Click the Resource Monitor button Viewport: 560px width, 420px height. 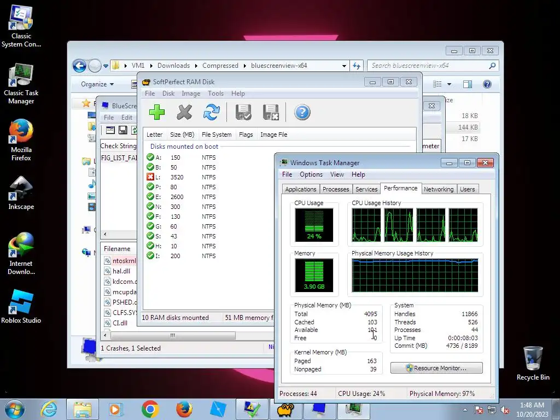pos(436,368)
